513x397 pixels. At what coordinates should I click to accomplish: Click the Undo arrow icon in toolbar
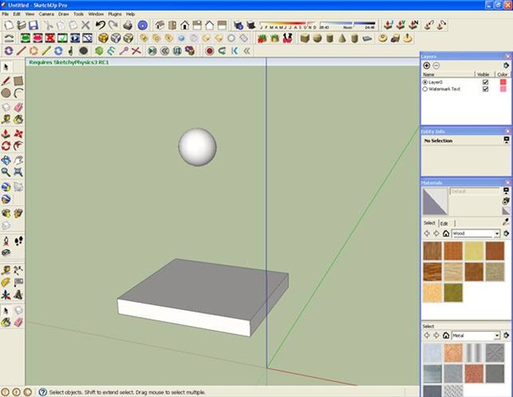pos(100,26)
